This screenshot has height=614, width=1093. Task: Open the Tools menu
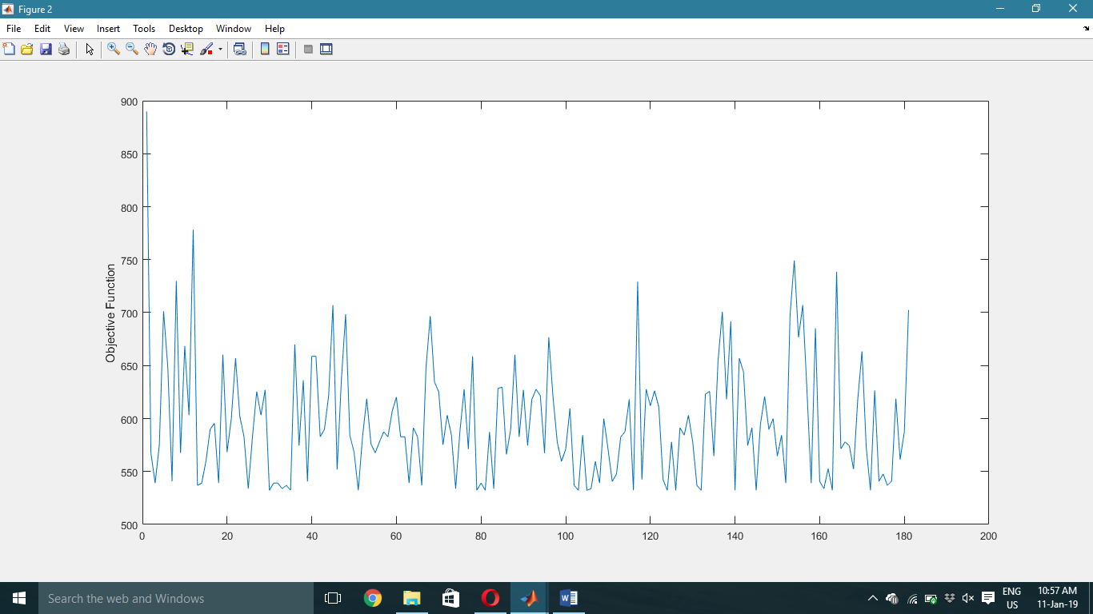coord(144,28)
